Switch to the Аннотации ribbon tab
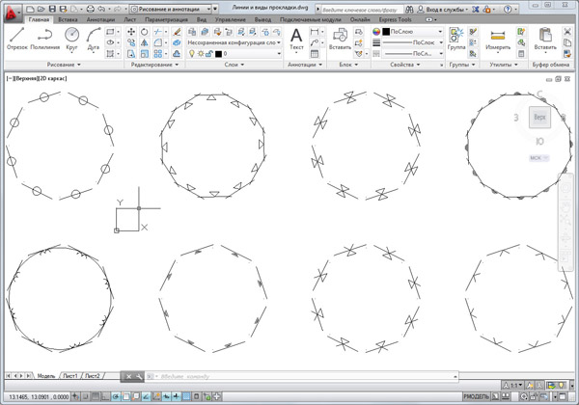The width and height of the screenshot is (579, 405). [x=99, y=19]
